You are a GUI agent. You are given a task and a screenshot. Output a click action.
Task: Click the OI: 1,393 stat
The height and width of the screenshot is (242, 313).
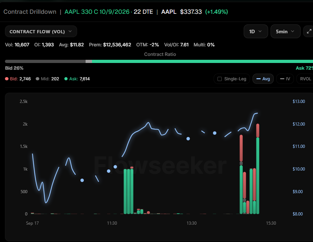point(44,45)
